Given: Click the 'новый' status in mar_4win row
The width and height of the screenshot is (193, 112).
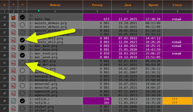Looking at the screenshot, I should click(x=176, y=46).
